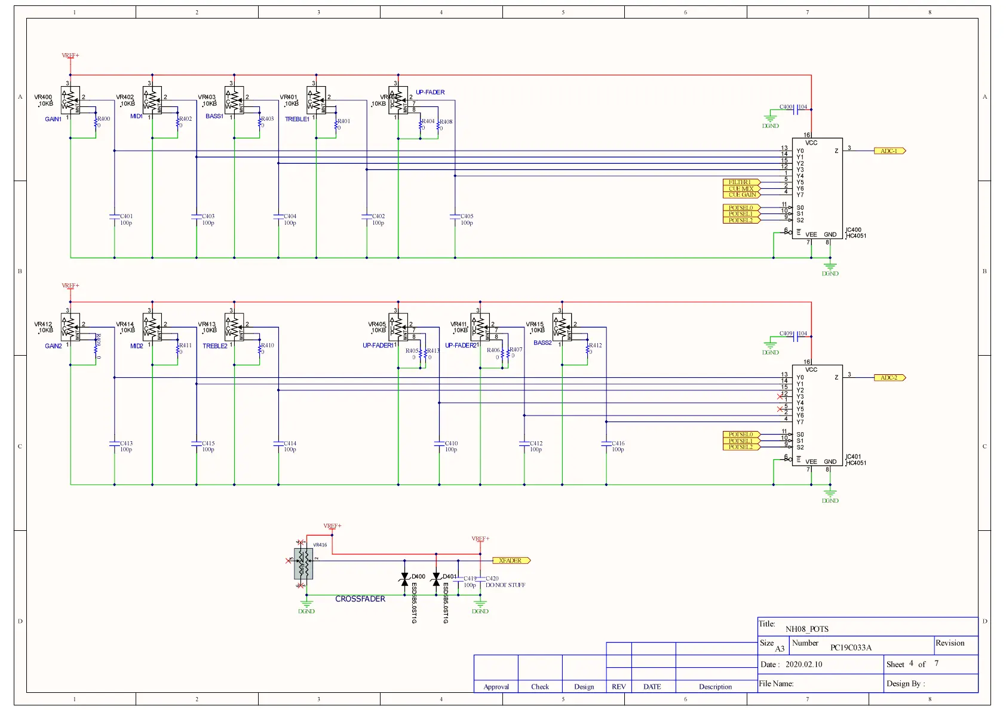Click the DO NOT STUFF note
The height and width of the screenshot is (712, 1006).
pos(505,585)
